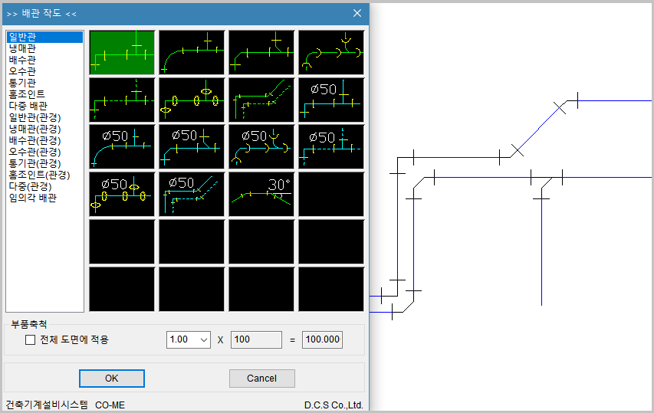Screen dimensions: 654x413
Task: Close the 배관 작도 dialog
Action: click(357, 13)
